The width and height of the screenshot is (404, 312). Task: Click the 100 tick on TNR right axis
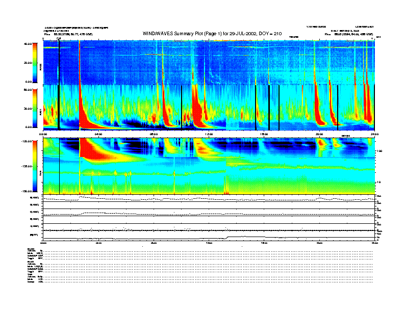pos(379,151)
